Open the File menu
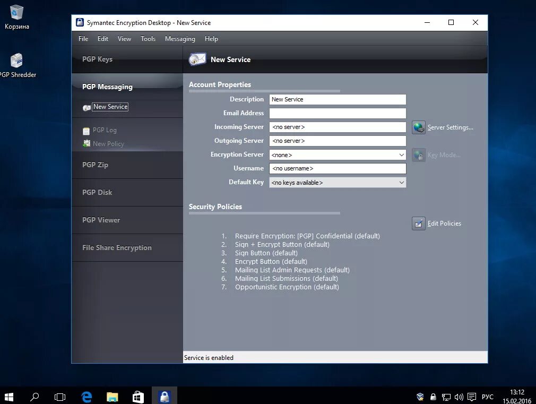Viewport: 536px width, 404px height. (83, 39)
